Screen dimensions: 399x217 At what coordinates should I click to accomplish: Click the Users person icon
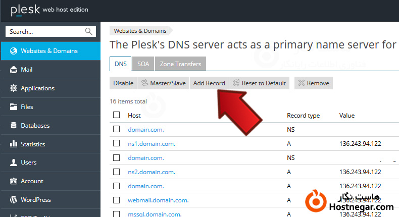point(13,163)
